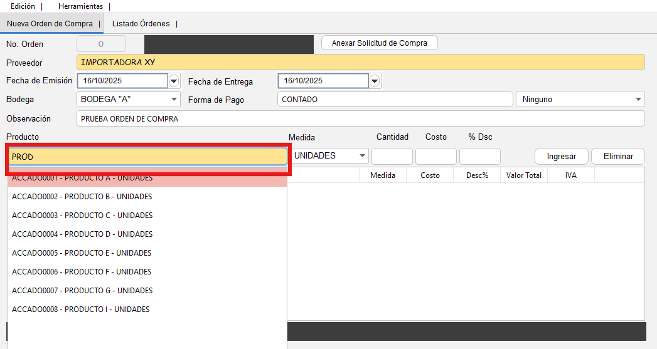Switch to the Listado Órdenes tab
657x349 pixels.
tap(141, 24)
